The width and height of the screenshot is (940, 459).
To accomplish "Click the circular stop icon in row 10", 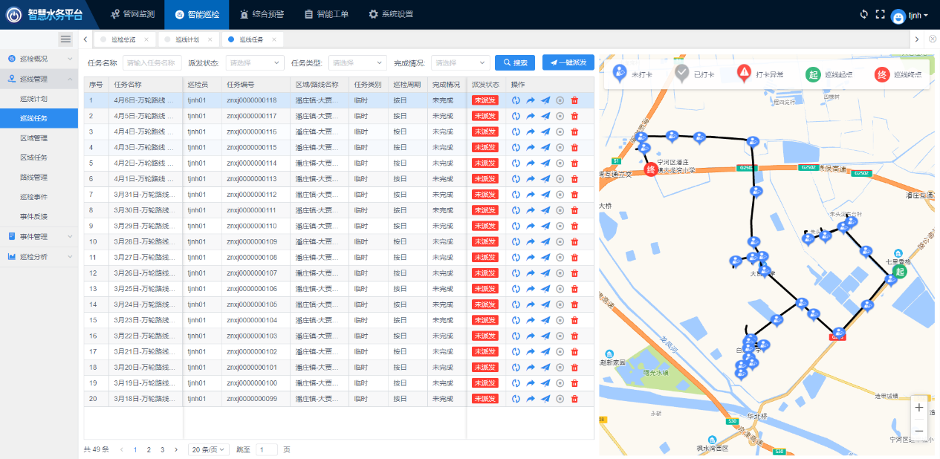I will click(560, 241).
